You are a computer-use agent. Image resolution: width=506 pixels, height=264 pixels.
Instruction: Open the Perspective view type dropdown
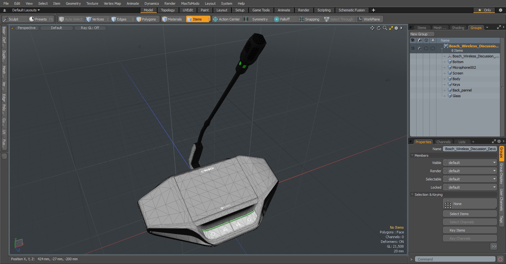[x=27, y=28]
